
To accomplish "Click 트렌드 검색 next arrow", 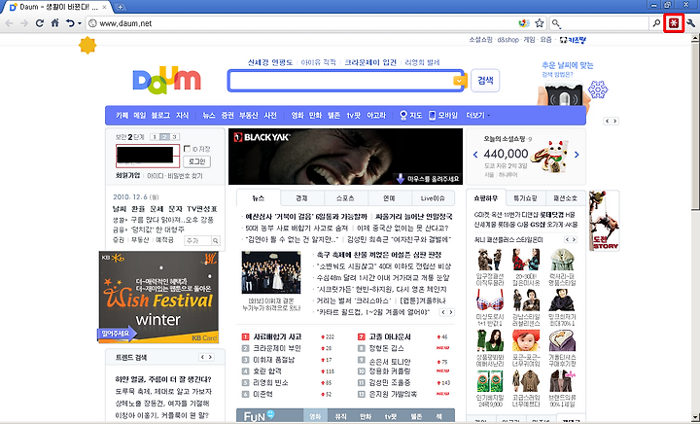I will [x=210, y=357].
